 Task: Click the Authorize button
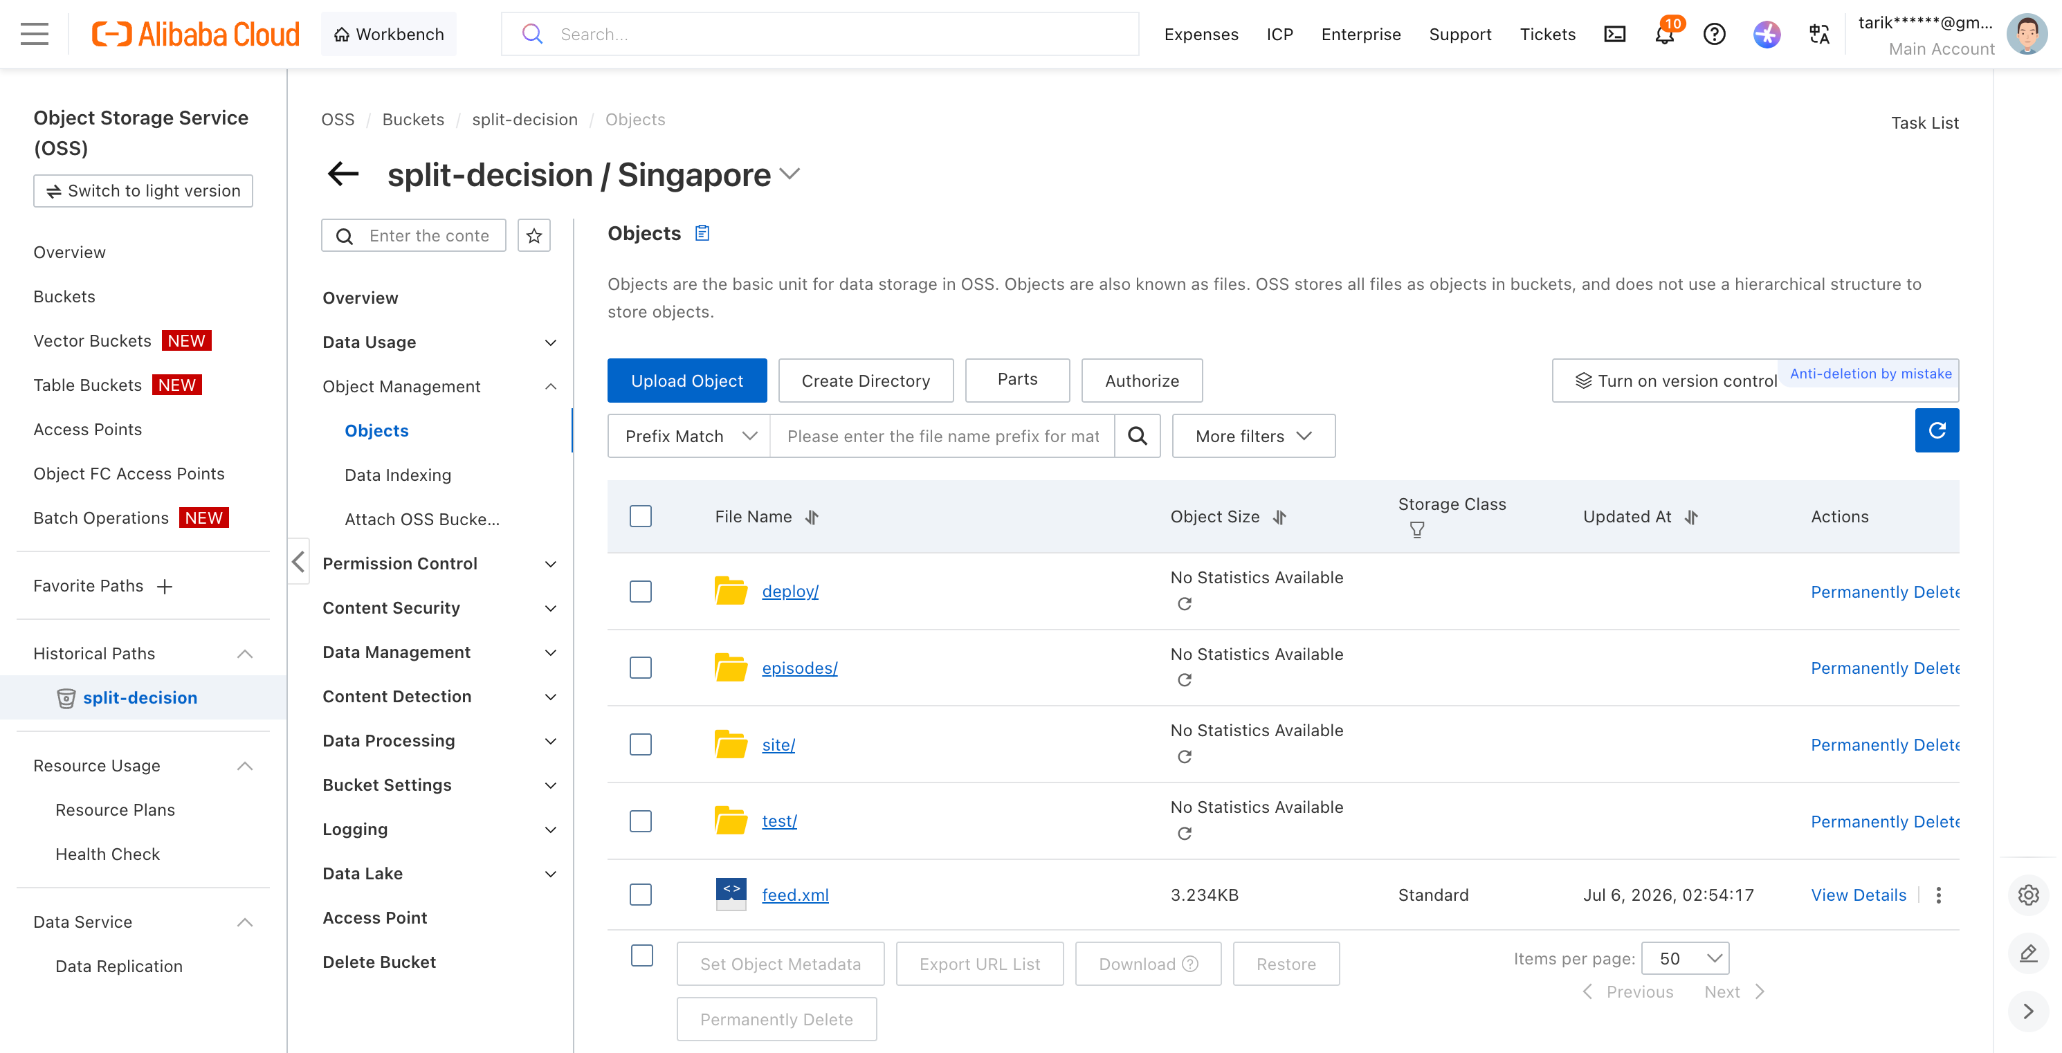tap(1142, 380)
